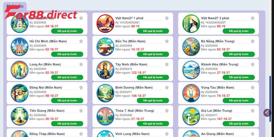Screen dimensions: 274x137
Task: Click Kết quả kỳ trước under Tiền Giang
Action: 67,124
